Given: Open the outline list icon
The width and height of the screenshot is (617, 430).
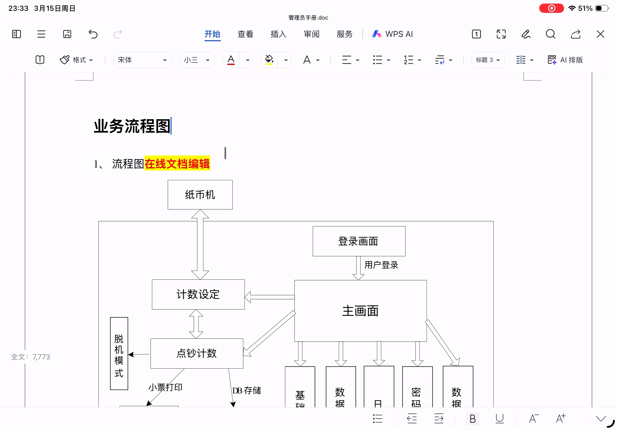Looking at the screenshot, I should tap(41, 34).
